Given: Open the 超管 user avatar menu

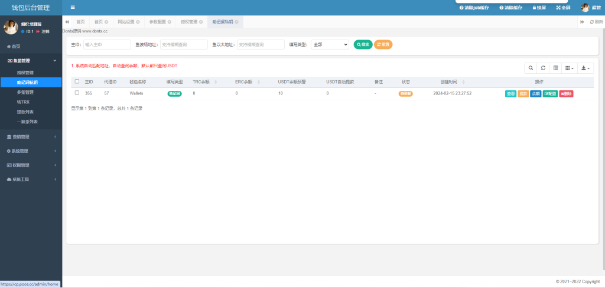Looking at the screenshot, I should coord(591,8).
